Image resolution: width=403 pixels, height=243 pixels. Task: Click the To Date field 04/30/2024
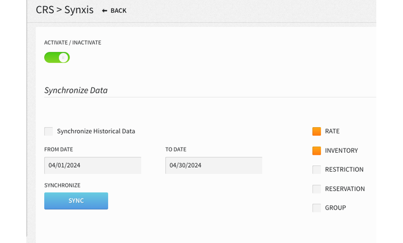[214, 165]
